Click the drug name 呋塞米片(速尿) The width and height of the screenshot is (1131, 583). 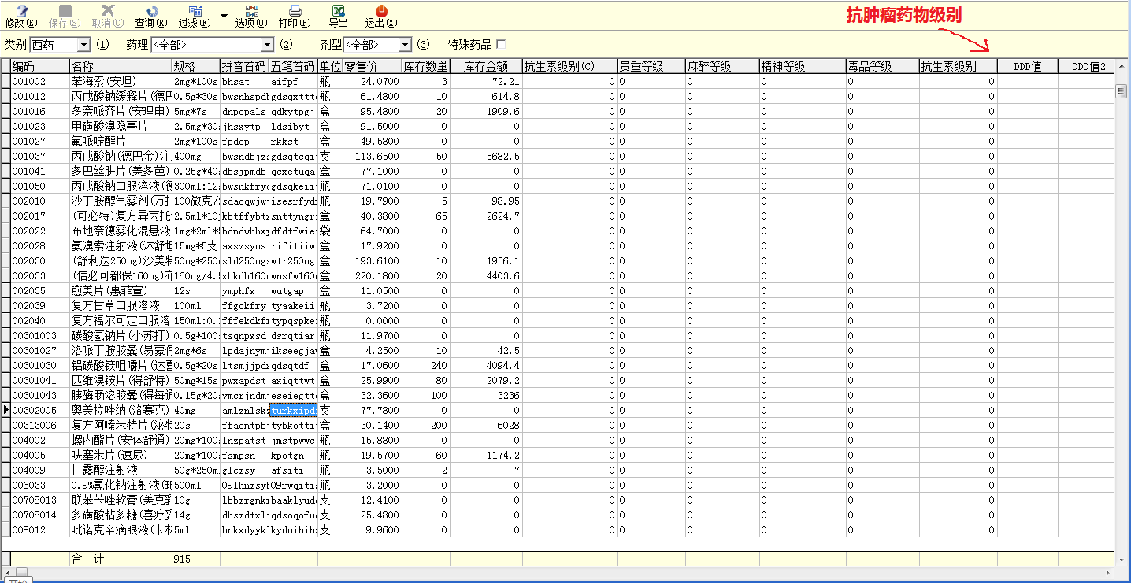pos(121,456)
